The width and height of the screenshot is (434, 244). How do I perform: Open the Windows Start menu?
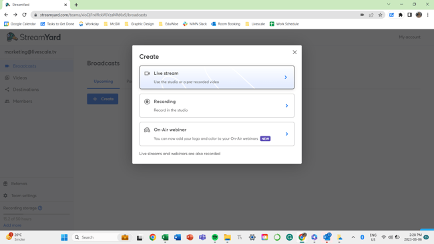click(x=64, y=237)
